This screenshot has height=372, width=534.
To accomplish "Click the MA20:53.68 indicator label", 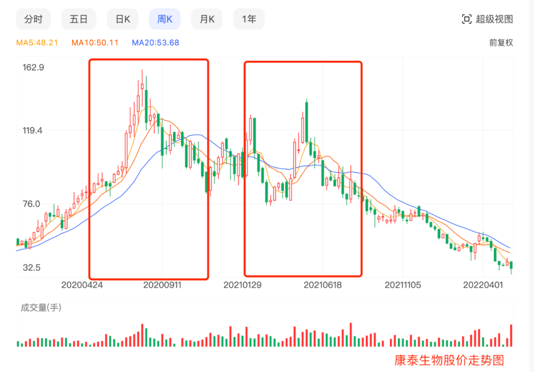I will coord(155,42).
